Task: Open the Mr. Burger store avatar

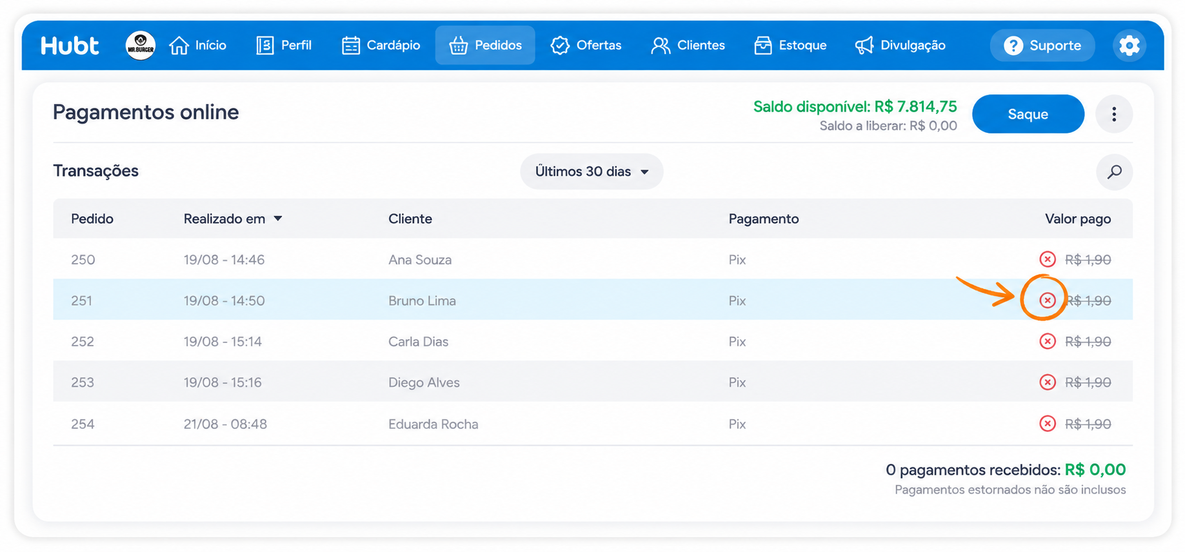Action: [141, 45]
